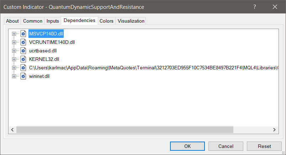The image size is (286, 155).
Task: Expand the wininet.dll tree node
Action: (x=14, y=76)
